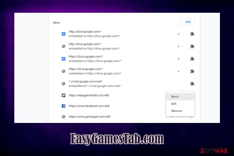Select Block in the context menu
The width and height of the screenshot is (234, 156).
(180, 96)
